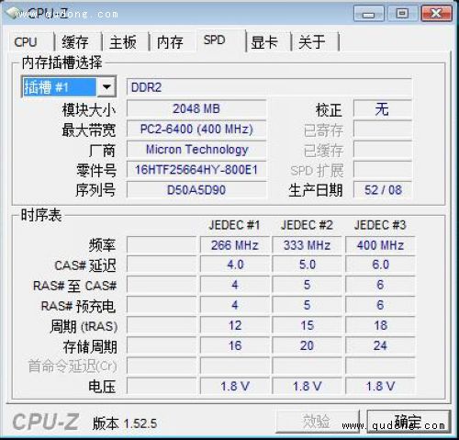Click the CAS# 延迟 row label
The height and width of the screenshot is (440, 459).
pyautogui.click(x=85, y=265)
